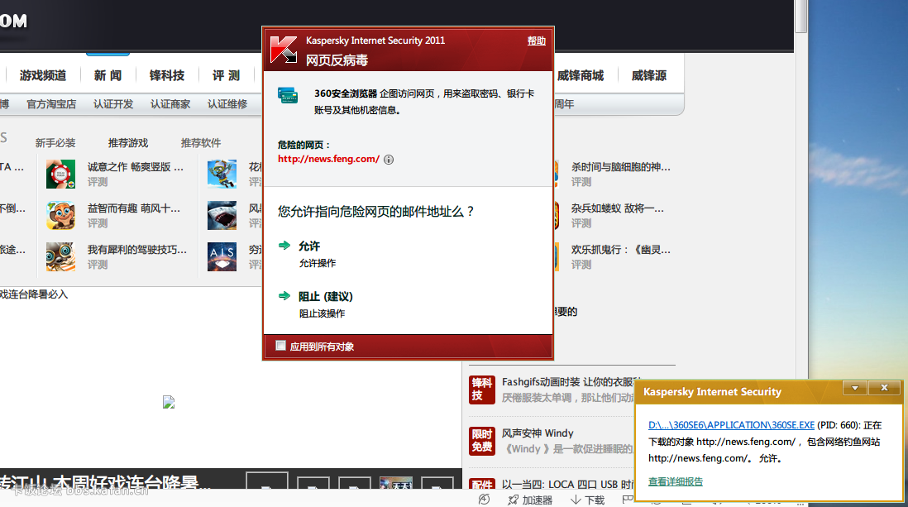Click the AIS app icon
Screen dimensions: 908x507
click(222, 256)
